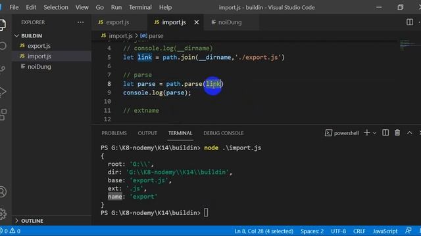Open the Accounts icon
This screenshot has width=421, height=236.
click(x=3, y=192)
